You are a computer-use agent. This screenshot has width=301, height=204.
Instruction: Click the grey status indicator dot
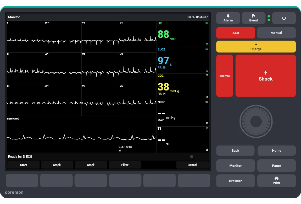coord(192,157)
